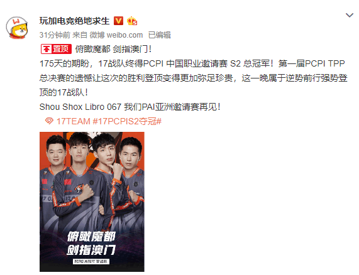Enlarge the team poster thumbnail
359x275 pixels.
92,202
